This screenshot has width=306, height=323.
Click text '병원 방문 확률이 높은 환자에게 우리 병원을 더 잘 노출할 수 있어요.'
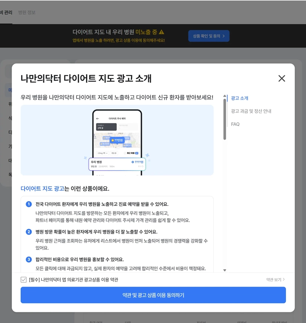[x=96, y=232]
